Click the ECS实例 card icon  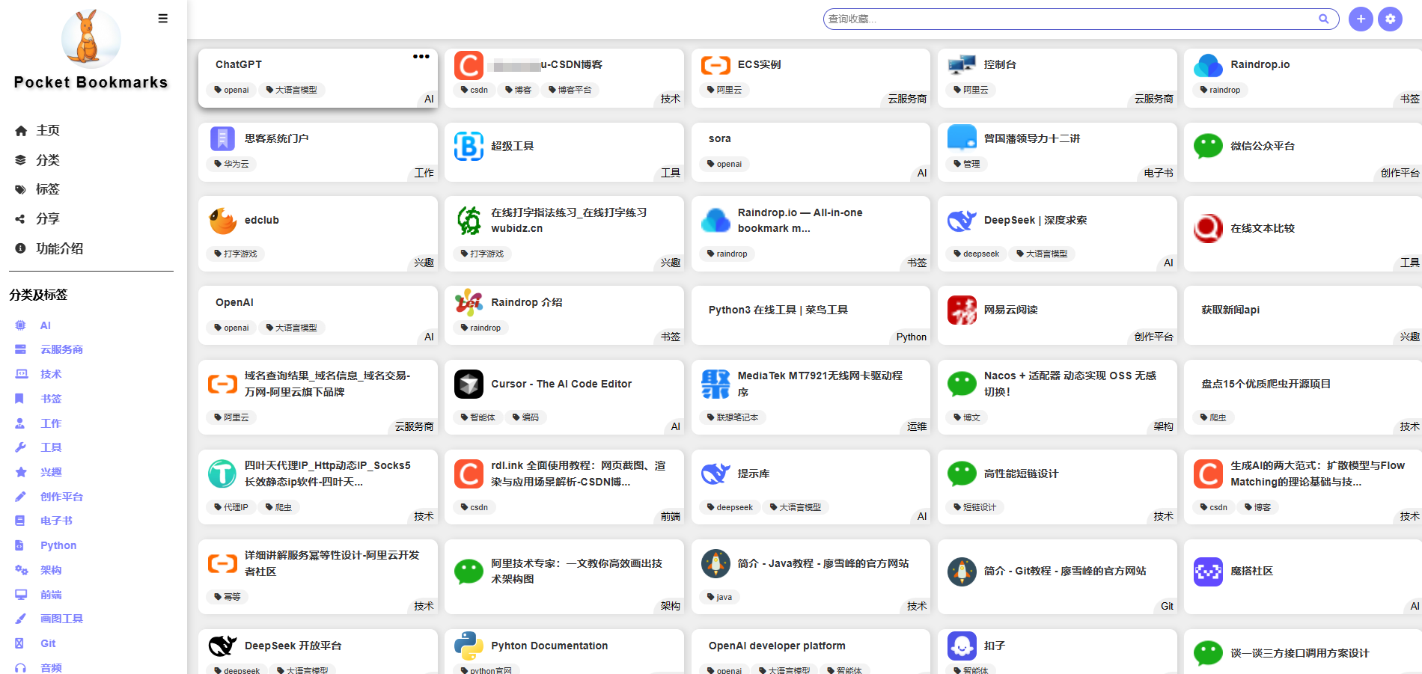pos(715,65)
